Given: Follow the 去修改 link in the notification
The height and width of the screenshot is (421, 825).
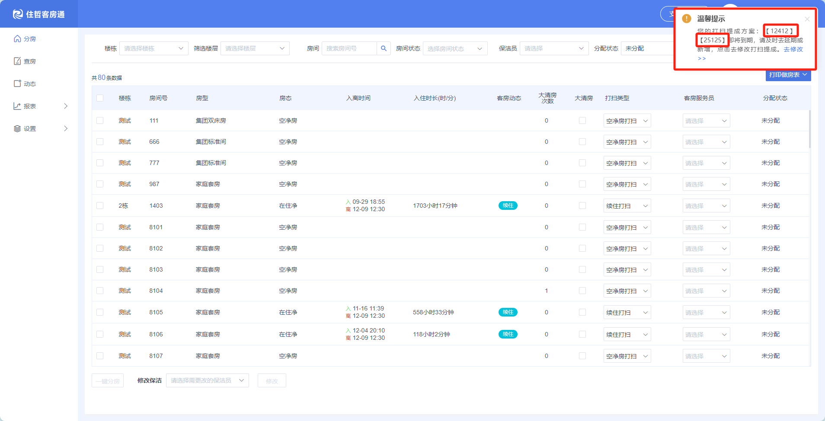Looking at the screenshot, I should tap(793, 49).
